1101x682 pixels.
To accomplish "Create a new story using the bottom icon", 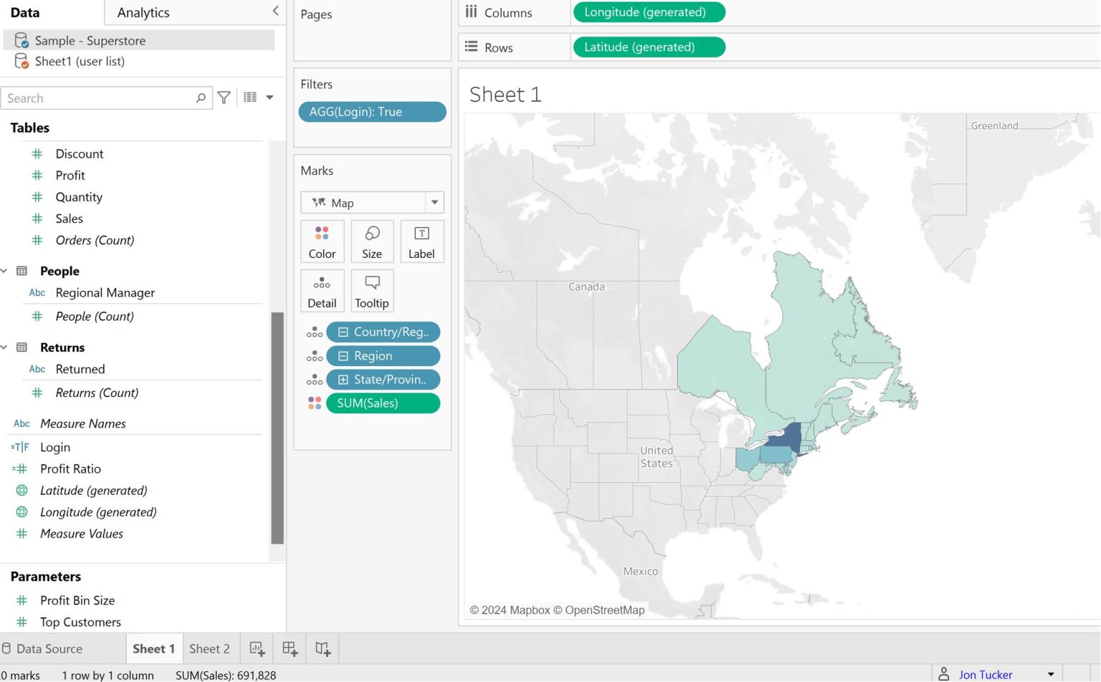I will (322, 648).
